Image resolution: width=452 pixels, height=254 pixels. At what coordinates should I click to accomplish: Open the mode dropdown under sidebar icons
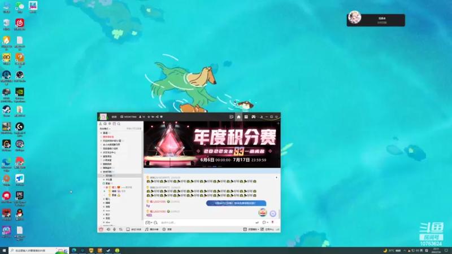click(105, 129)
